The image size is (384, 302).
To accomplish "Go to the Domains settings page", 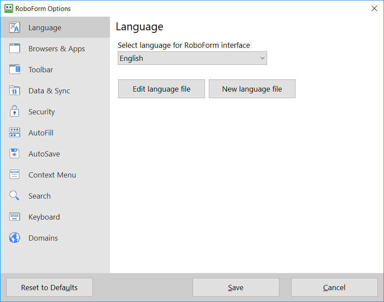I will click(55, 238).
